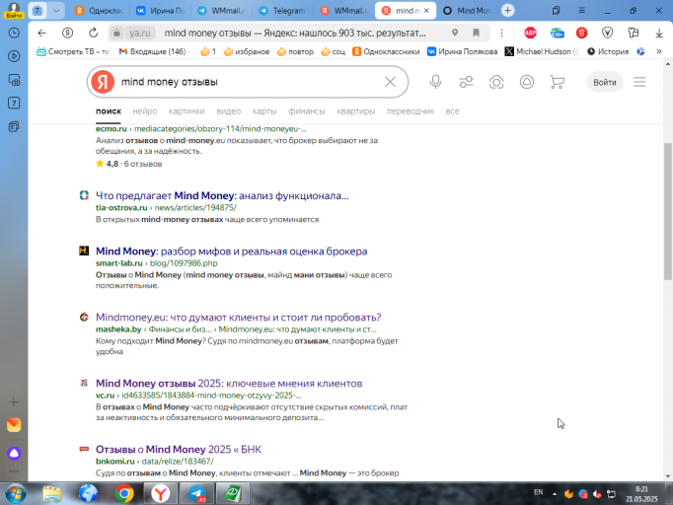
Task: Open the История bookmark
Action: 608,51
